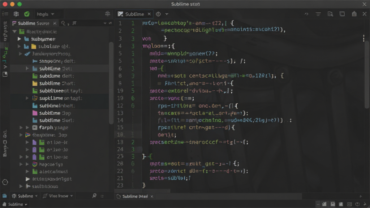The image size is (370, 208).
Task: Open the Sublime dropdown in the status bar
Action: pyautogui.click(x=15, y=204)
